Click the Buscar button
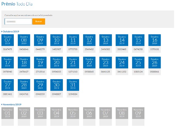The width and height of the screenshot is (184, 127). [x=39, y=21]
